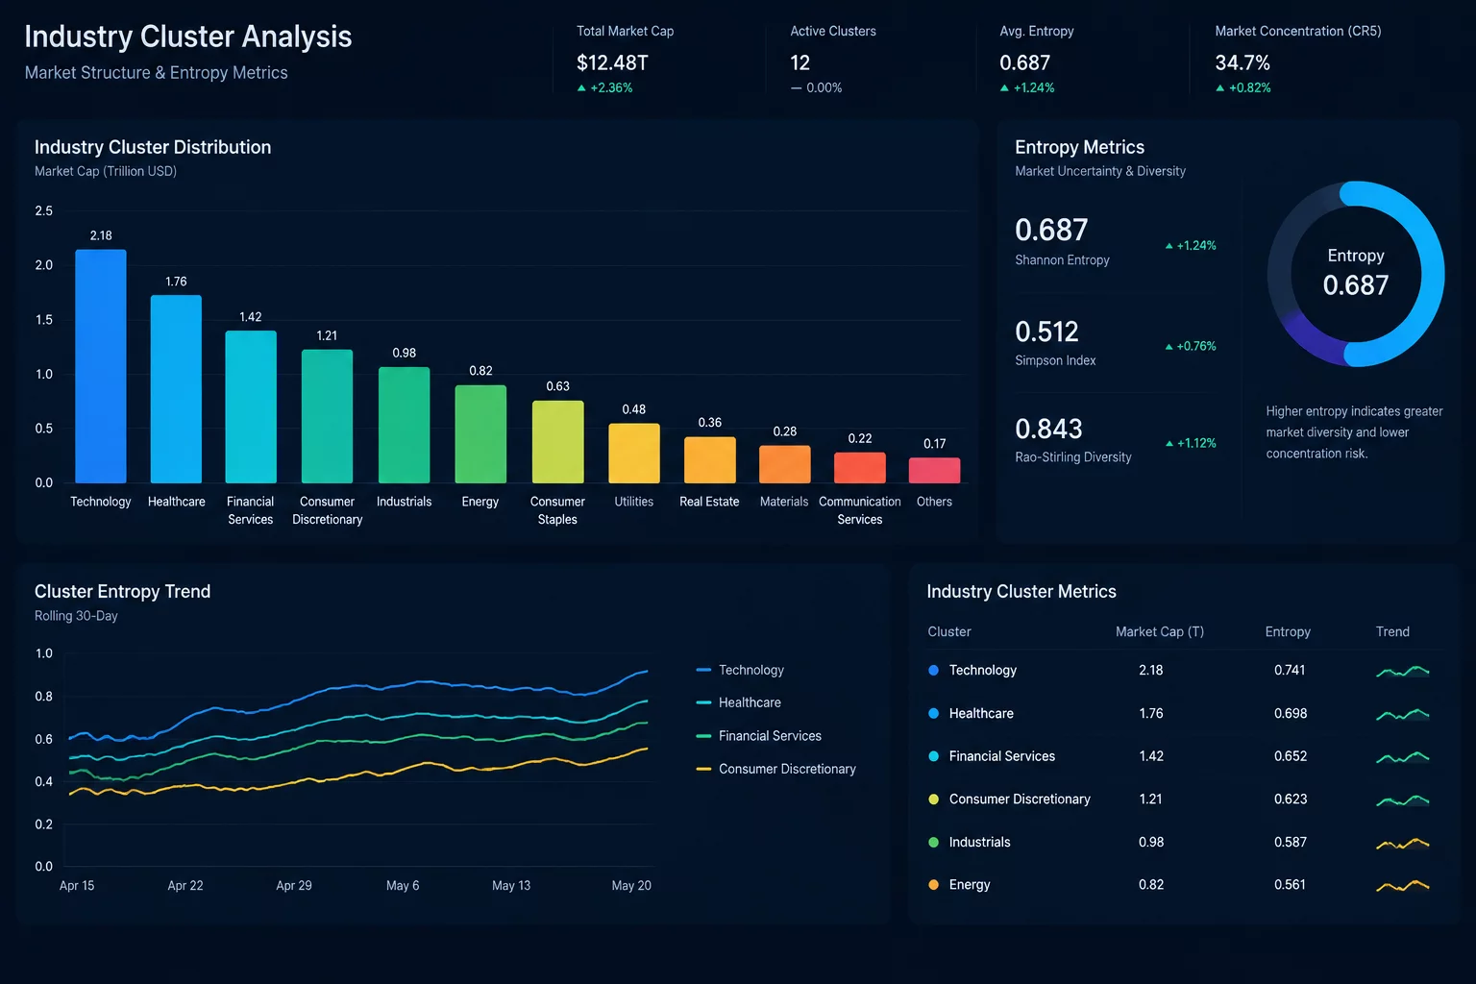The width and height of the screenshot is (1476, 984).
Task: Click the Technology legend line in Cluster Entropy Trend
Action: pyautogui.click(x=703, y=670)
